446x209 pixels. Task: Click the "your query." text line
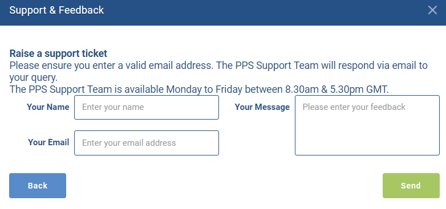click(x=34, y=77)
